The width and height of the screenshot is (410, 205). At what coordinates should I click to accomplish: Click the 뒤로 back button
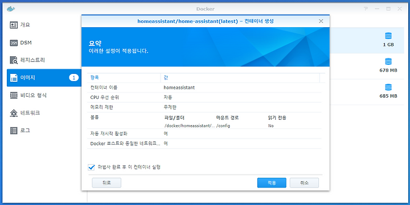coord(106,183)
